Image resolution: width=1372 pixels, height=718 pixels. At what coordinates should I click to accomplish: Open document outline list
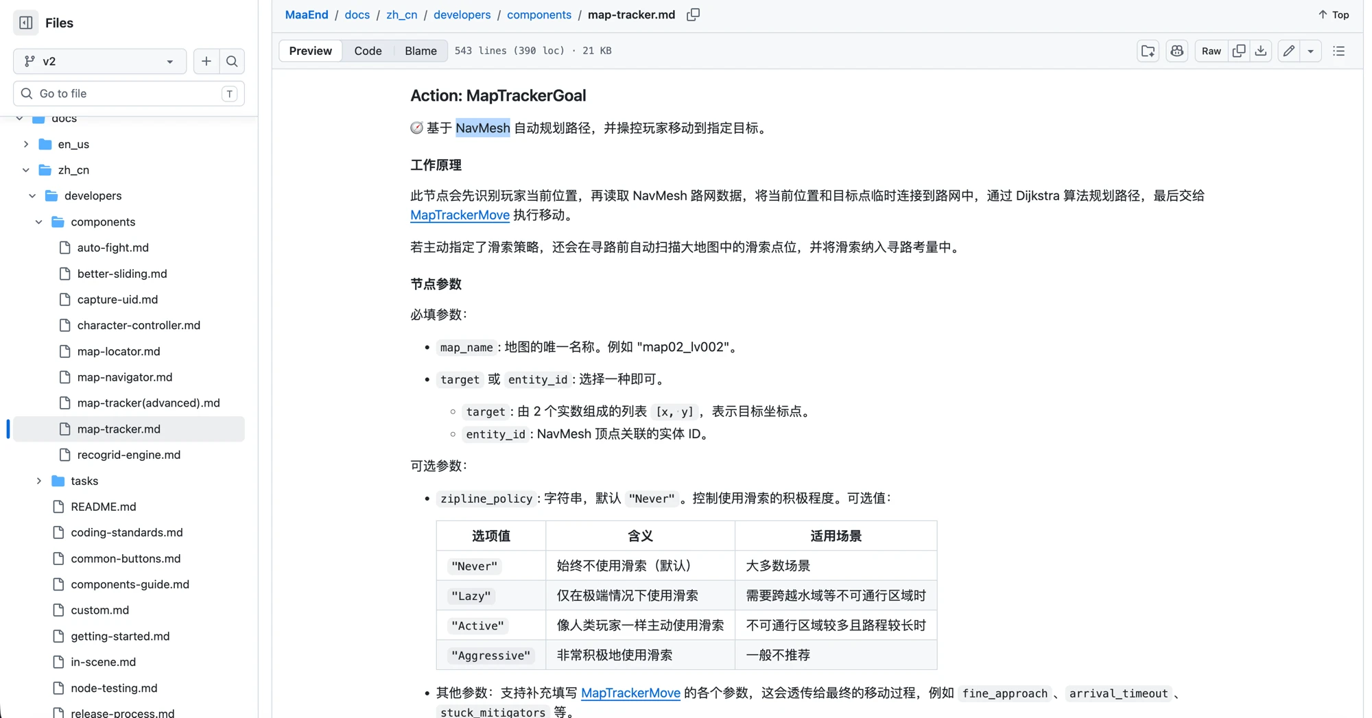(x=1339, y=51)
